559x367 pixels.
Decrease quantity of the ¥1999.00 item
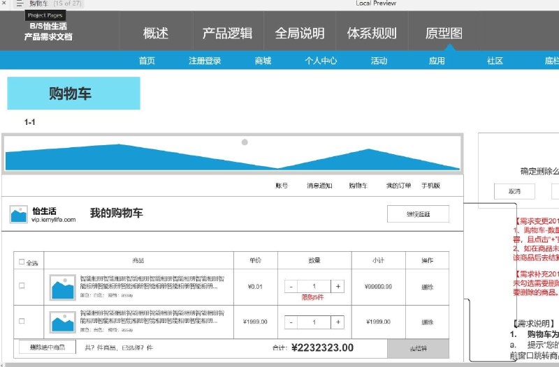pos(291,322)
